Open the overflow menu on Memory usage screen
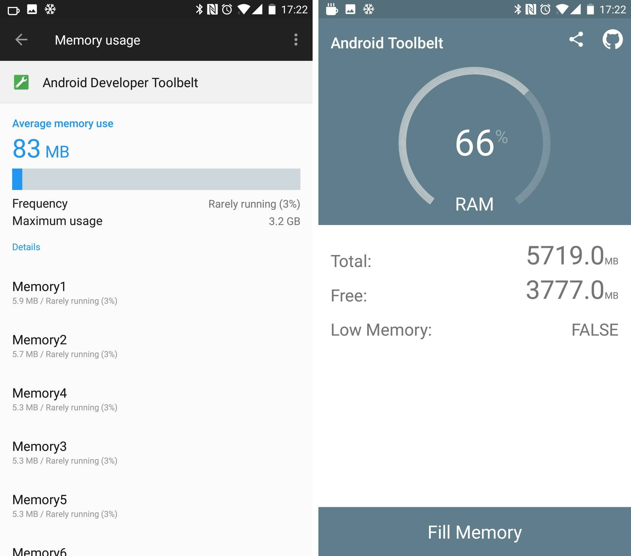 pos(296,40)
